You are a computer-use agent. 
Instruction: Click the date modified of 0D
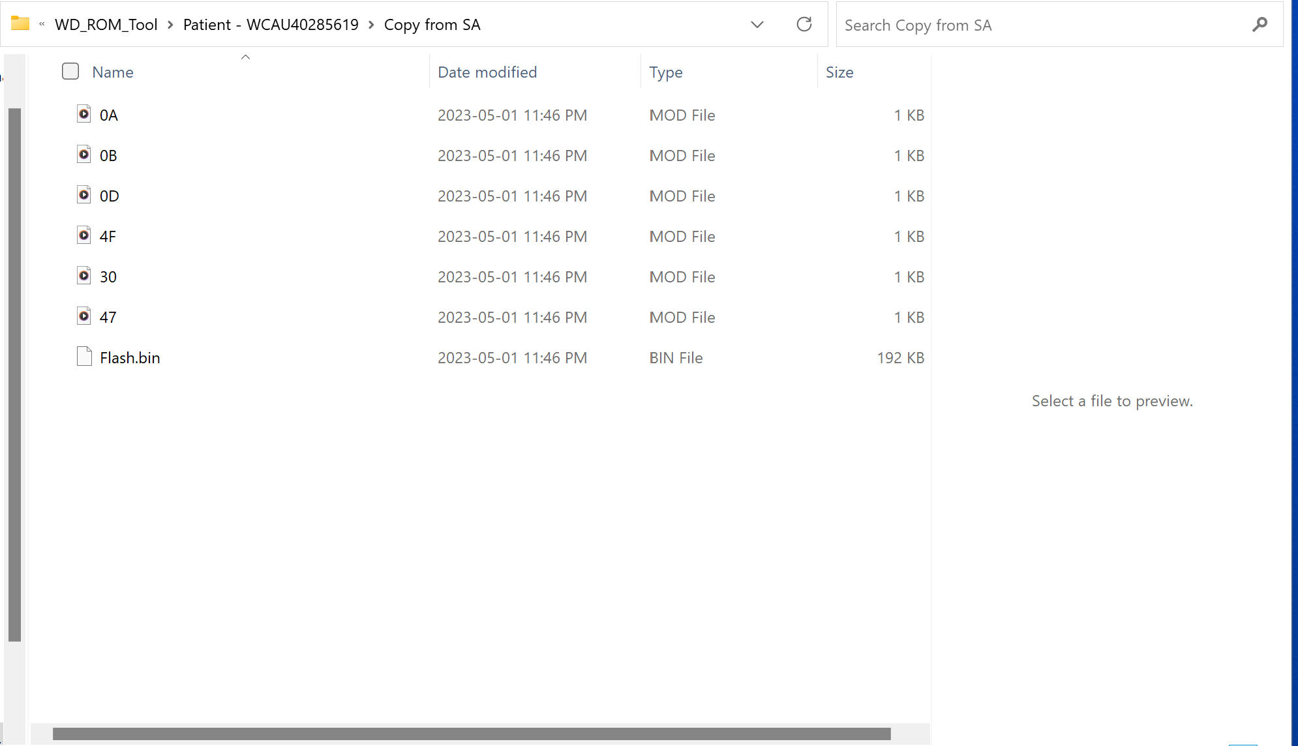tap(512, 196)
